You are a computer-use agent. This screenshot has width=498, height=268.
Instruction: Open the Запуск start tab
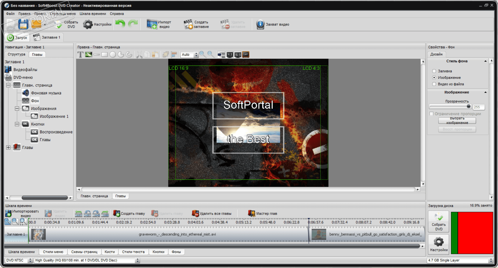(x=17, y=38)
